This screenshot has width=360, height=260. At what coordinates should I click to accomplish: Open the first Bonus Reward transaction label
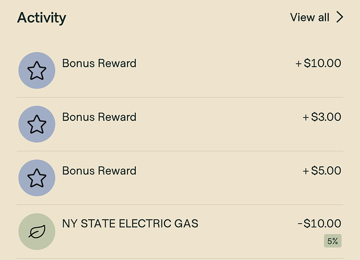coord(99,63)
